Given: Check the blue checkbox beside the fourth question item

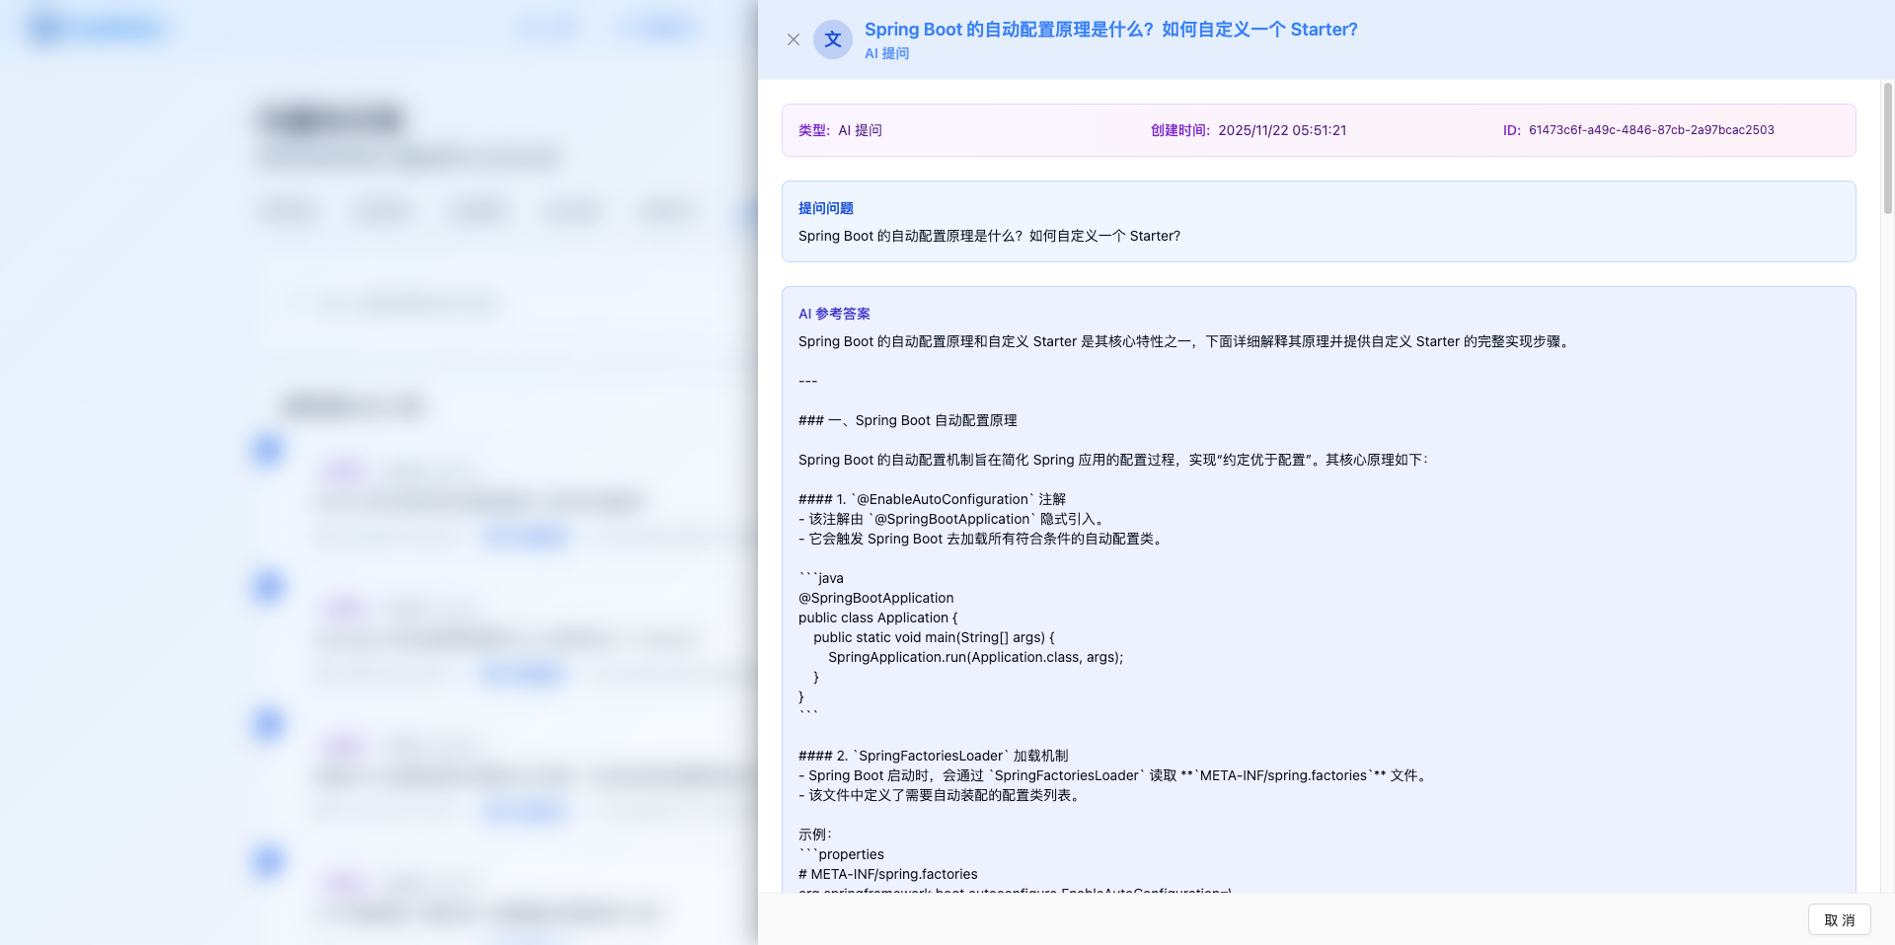Looking at the screenshot, I should (x=267, y=861).
